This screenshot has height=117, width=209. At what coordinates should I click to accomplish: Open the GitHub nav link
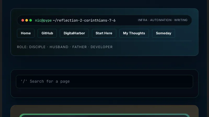pos(47,33)
